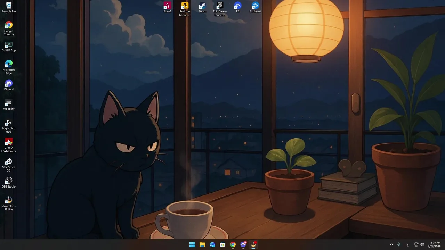
Task: Select the StreamElements SE.Live desktop icon
Action: pyautogui.click(x=9, y=204)
